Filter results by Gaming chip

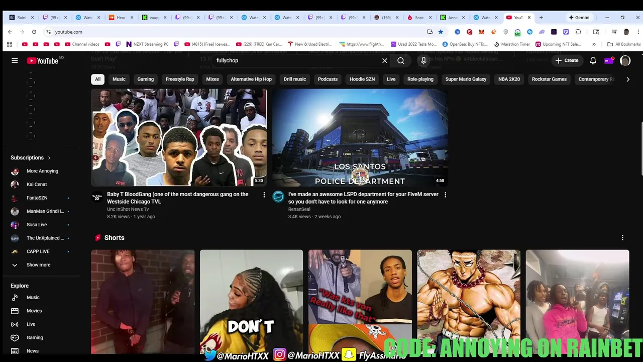146,79
